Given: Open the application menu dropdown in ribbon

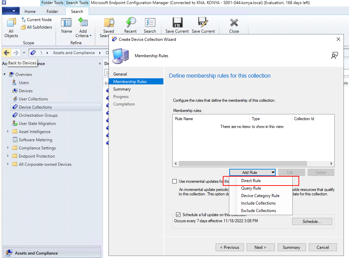Looking at the screenshot, I should pyautogui.click(x=11, y=11).
